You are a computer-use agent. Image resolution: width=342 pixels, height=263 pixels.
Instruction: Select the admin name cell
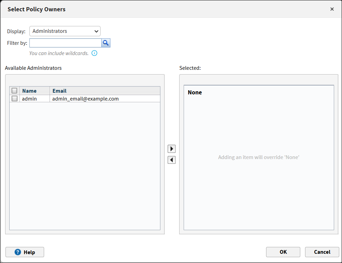pyautogui.click(x=29, y=98)
